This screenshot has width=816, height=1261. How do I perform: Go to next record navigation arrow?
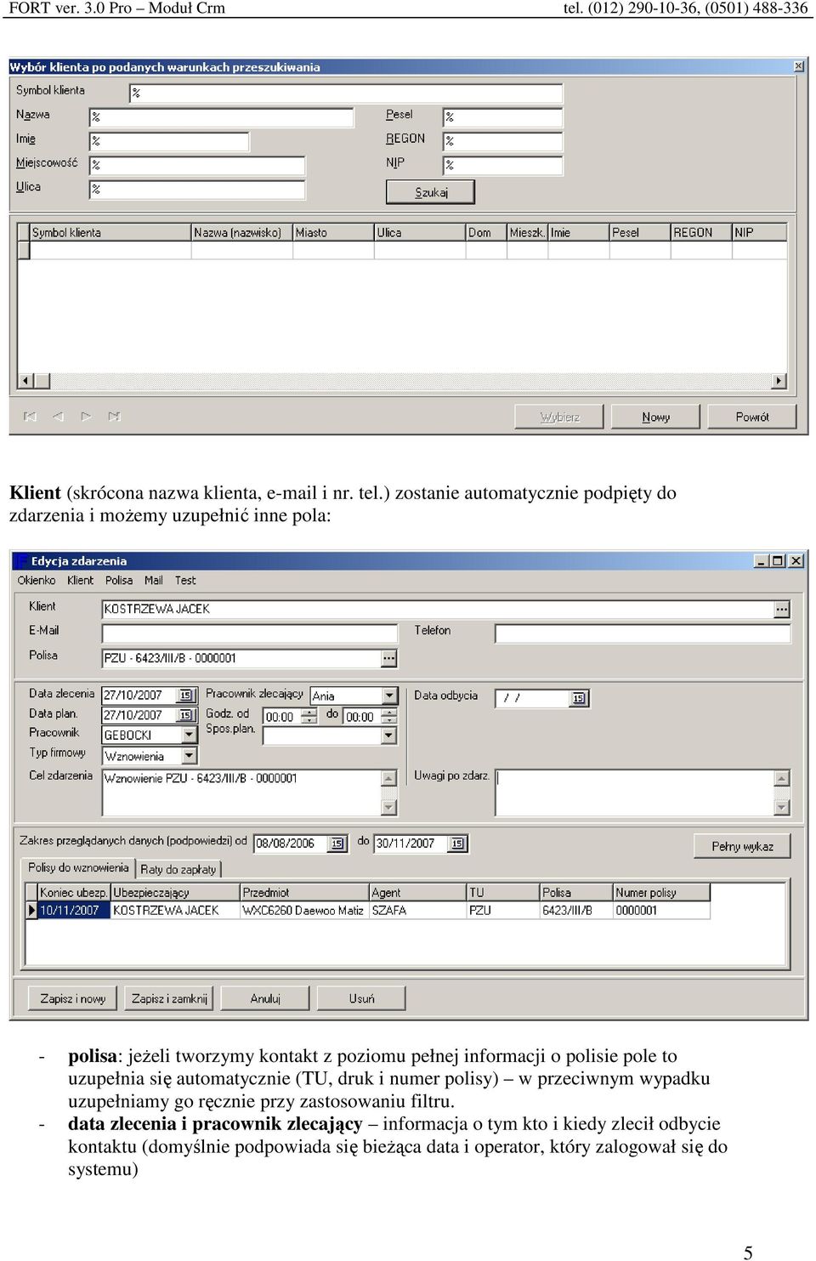pos(86,417)
